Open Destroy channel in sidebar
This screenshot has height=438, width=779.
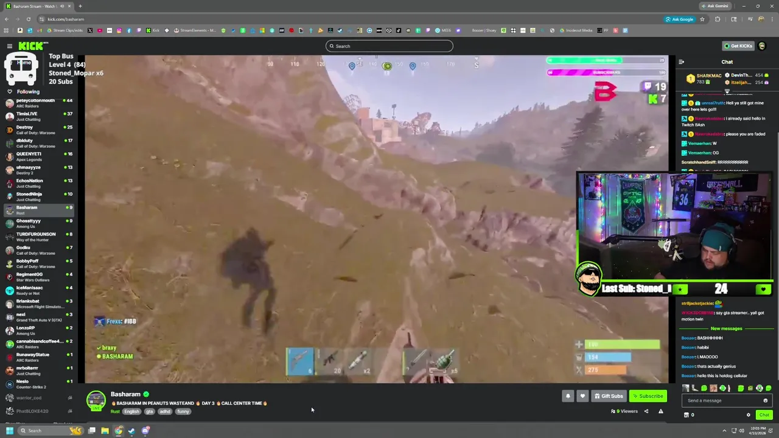(38, 130)
